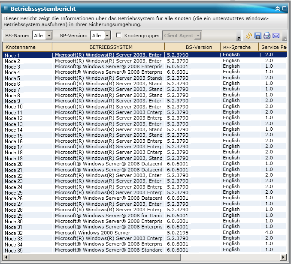Save the report with the disk icon
Image resolution: width=291 pixels, height=264 pixels.
(x=258, y=36)
